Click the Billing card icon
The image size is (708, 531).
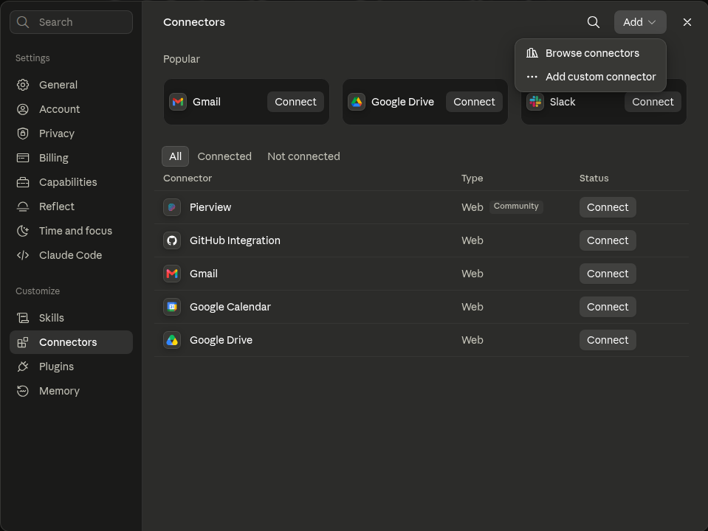click(x=23, y=158)
